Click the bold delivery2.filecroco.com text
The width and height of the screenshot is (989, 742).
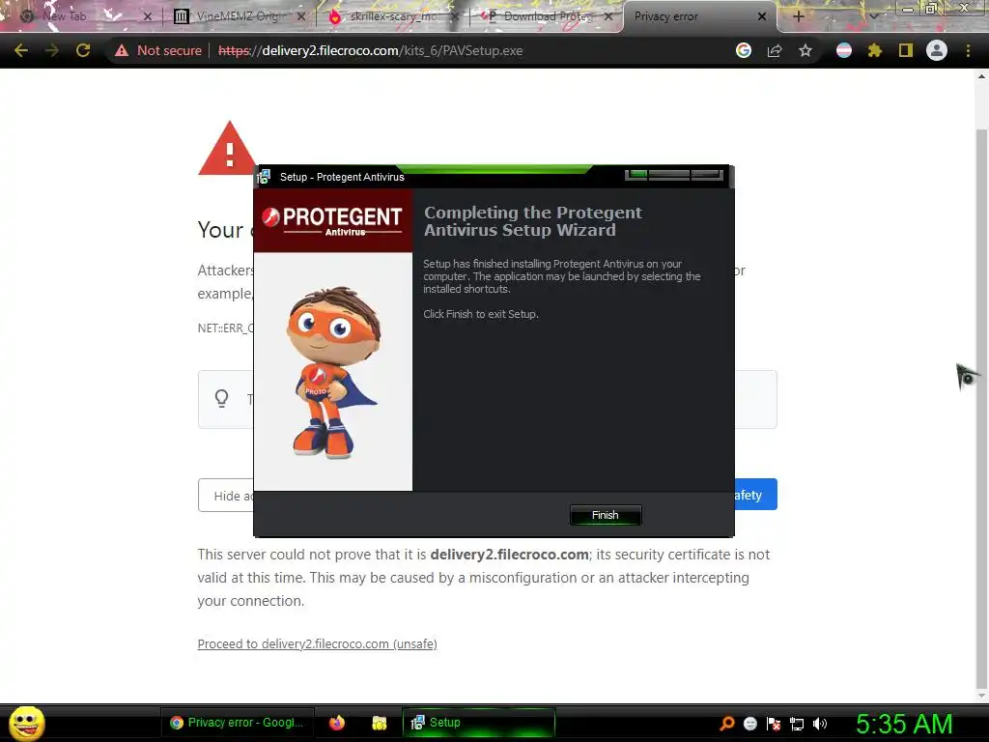[510, 555]
